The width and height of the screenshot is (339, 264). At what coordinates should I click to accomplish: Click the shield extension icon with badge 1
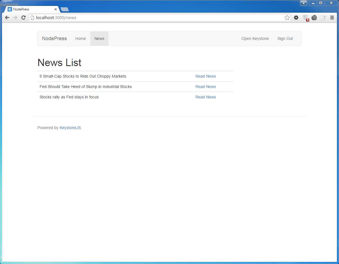[x=305, y=17]
